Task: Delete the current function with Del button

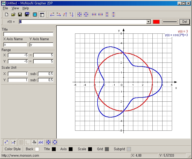Action: click(x=185, y=22)
